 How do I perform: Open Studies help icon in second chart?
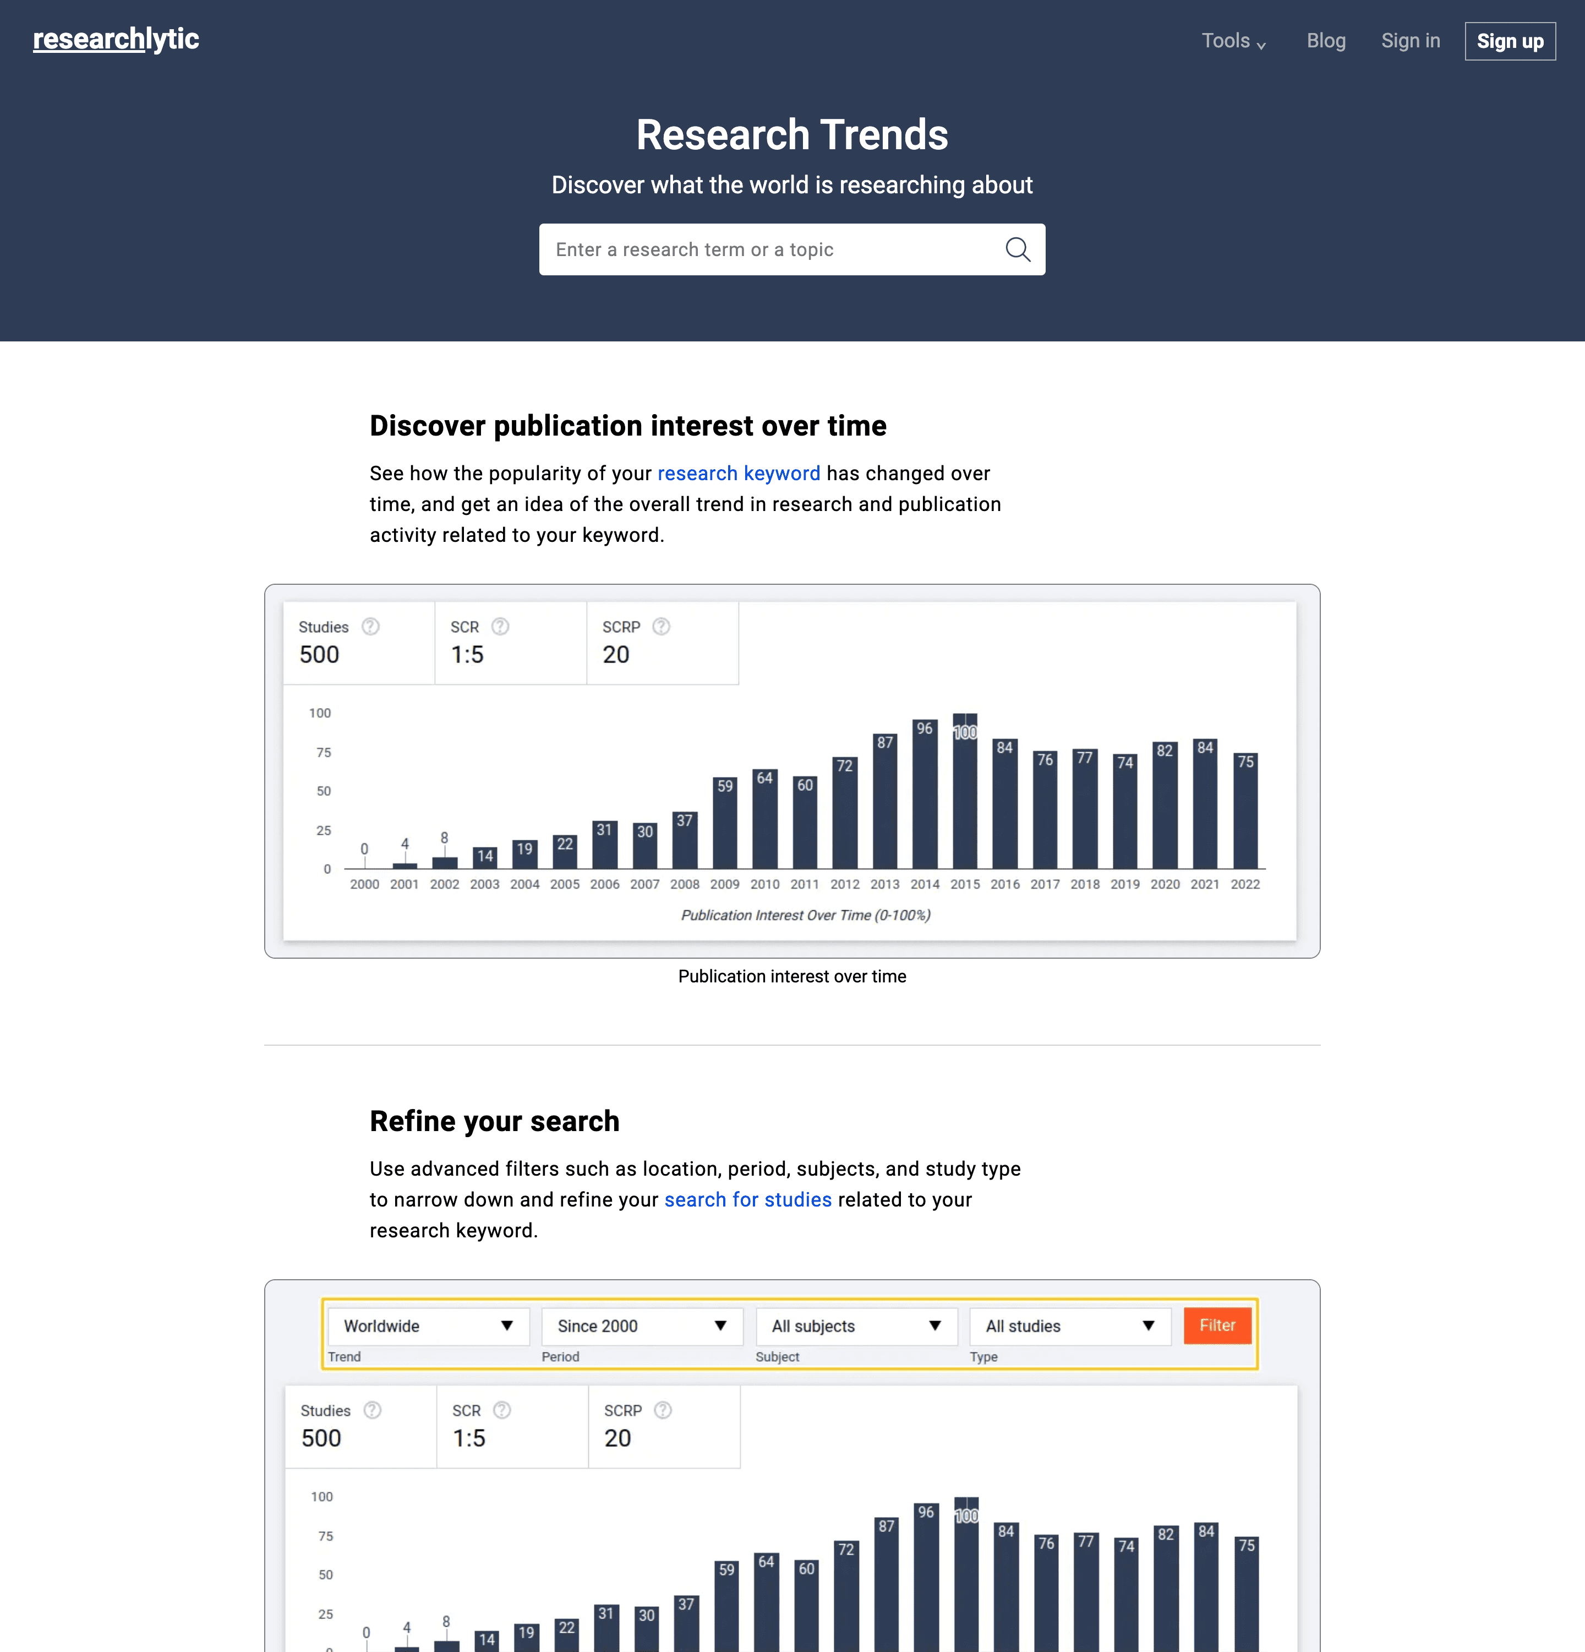372,1410
